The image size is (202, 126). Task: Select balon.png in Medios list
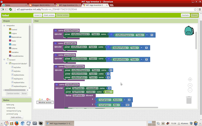[x=10, y=105]
